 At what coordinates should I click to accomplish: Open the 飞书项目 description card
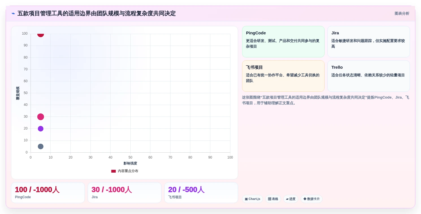point(283,76)
